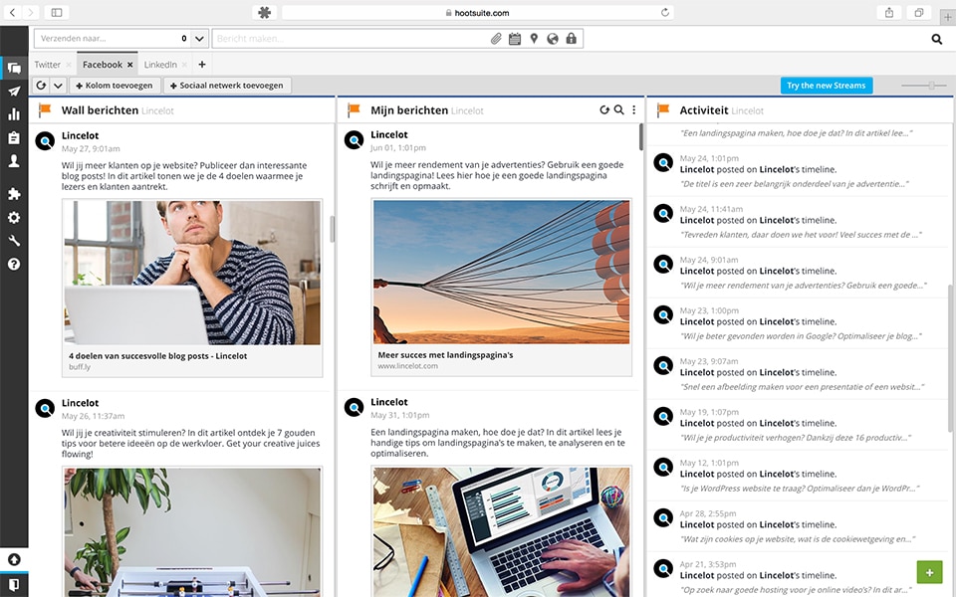Open the man with laptop image
This screenshot has width=956, height=597.
[192, 273]
